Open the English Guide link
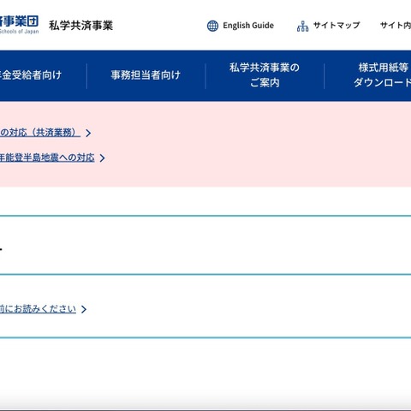 click(248, 26)
